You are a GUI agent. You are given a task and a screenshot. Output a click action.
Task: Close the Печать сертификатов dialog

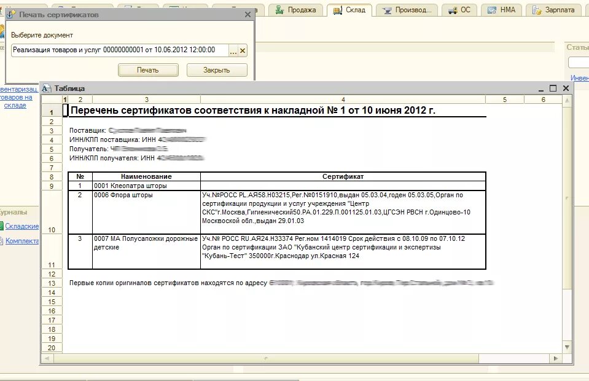click(x=248, y=15)
